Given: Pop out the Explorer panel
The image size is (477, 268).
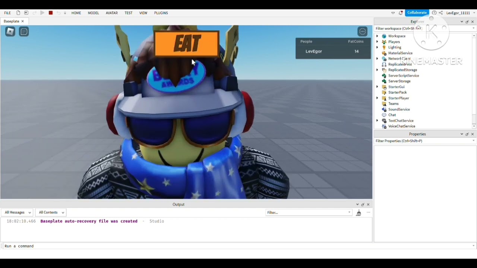Looking at the screenshot, I should pyautogui.click(x=467, y=22).
